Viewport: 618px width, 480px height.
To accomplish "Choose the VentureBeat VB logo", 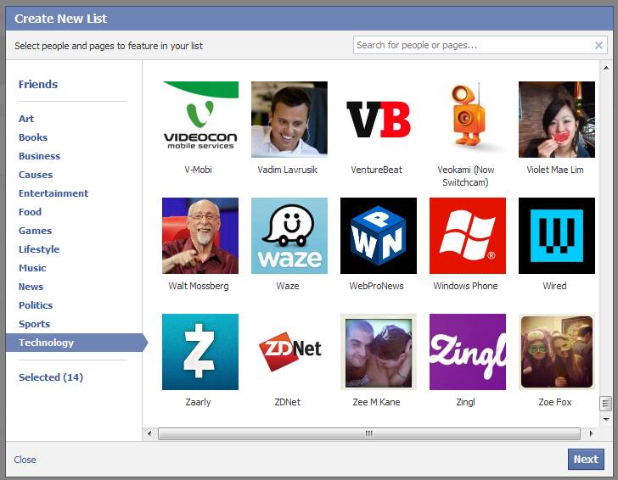I will 379,120.
